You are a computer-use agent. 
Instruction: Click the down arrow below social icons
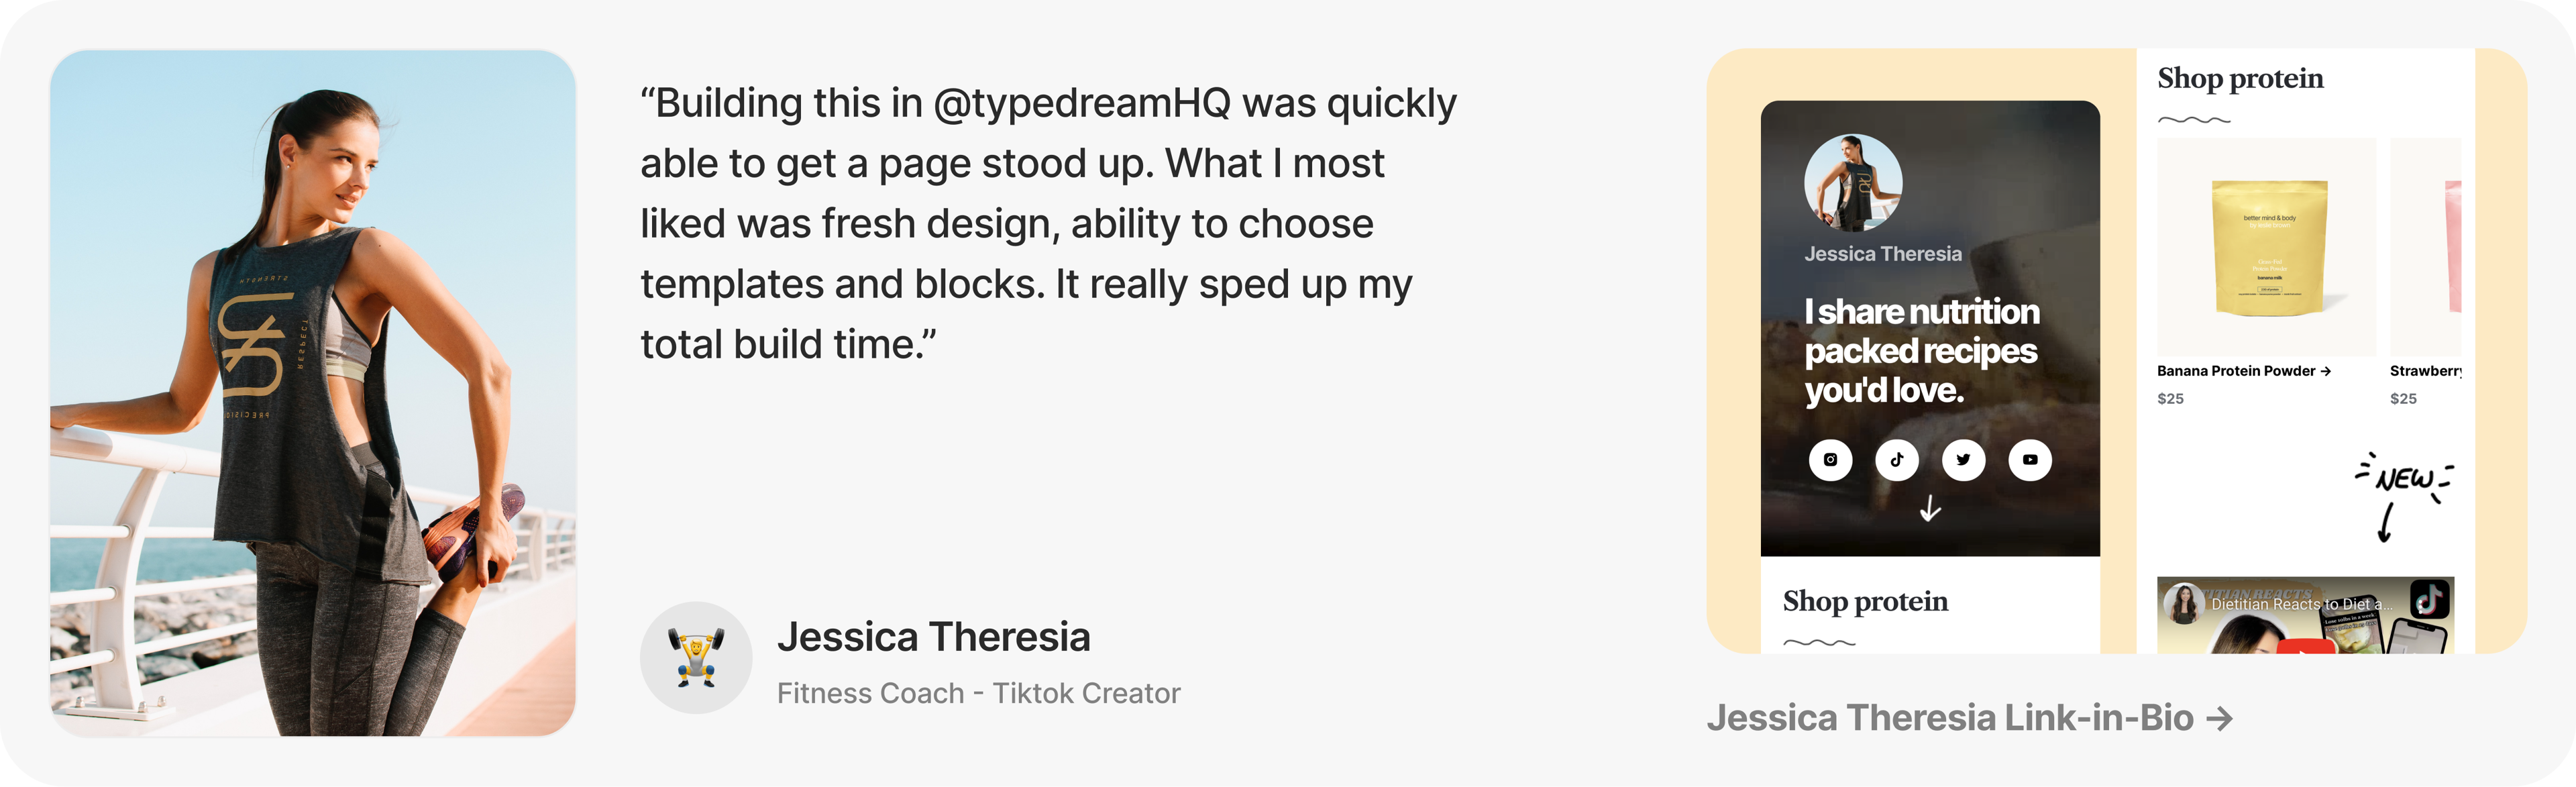point(1930,509)
